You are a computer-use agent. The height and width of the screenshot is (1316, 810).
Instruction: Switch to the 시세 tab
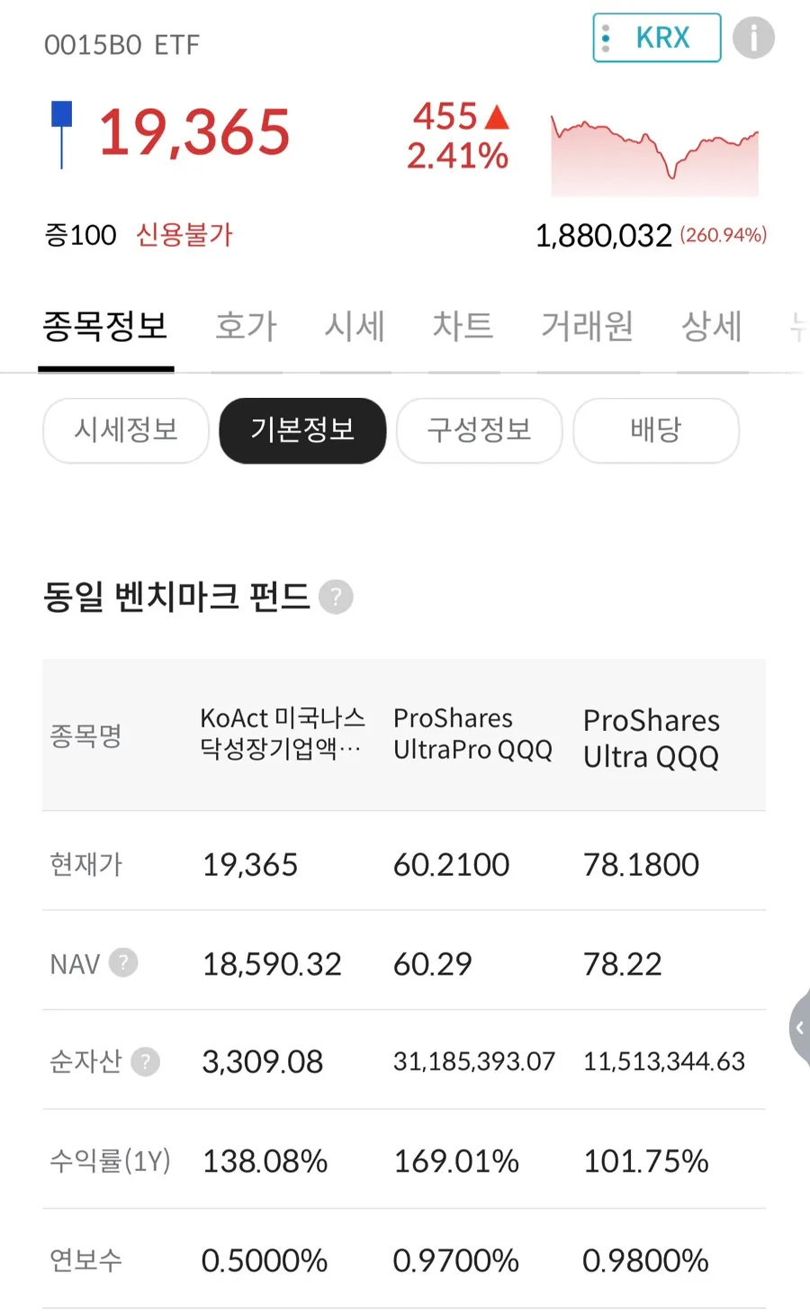(x=355, y=326)
